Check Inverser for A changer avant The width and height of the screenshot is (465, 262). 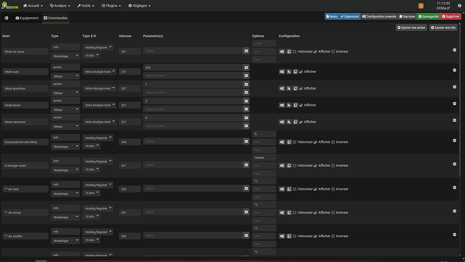pos(334,166)
